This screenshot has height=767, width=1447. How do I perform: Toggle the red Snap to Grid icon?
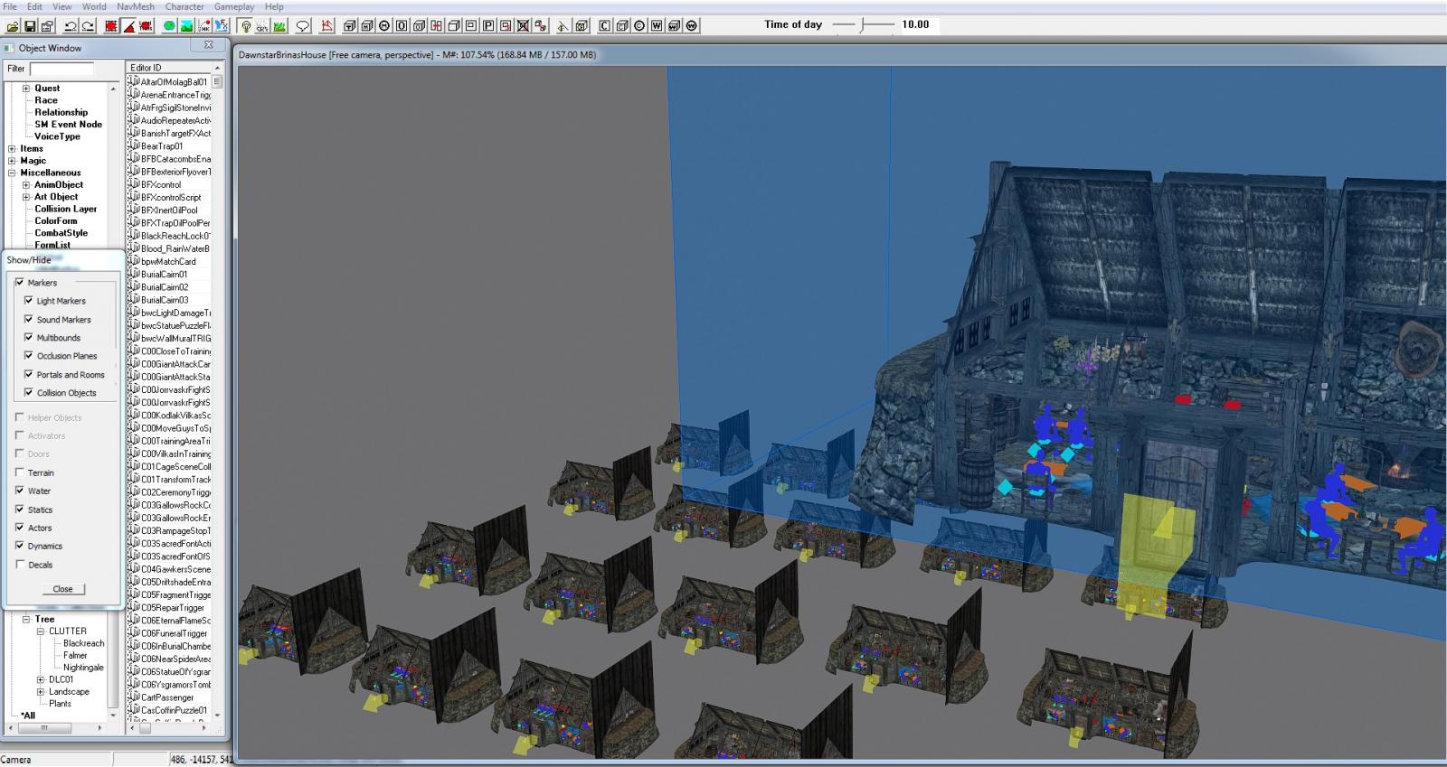(111, 26)
